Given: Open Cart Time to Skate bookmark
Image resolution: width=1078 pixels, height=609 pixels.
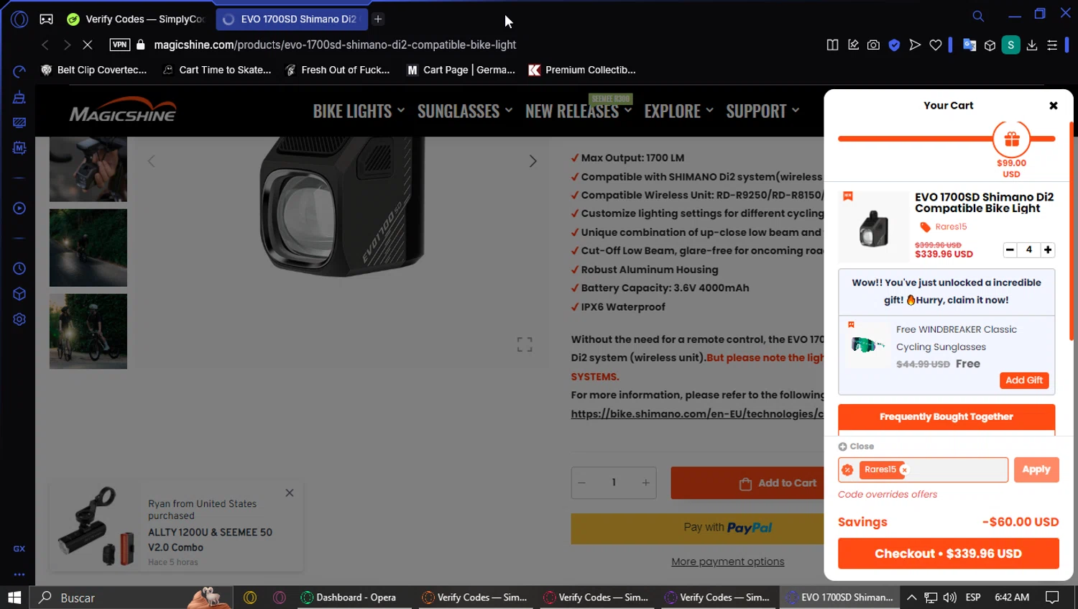Looking at the screenshot, I should (217, 70).
